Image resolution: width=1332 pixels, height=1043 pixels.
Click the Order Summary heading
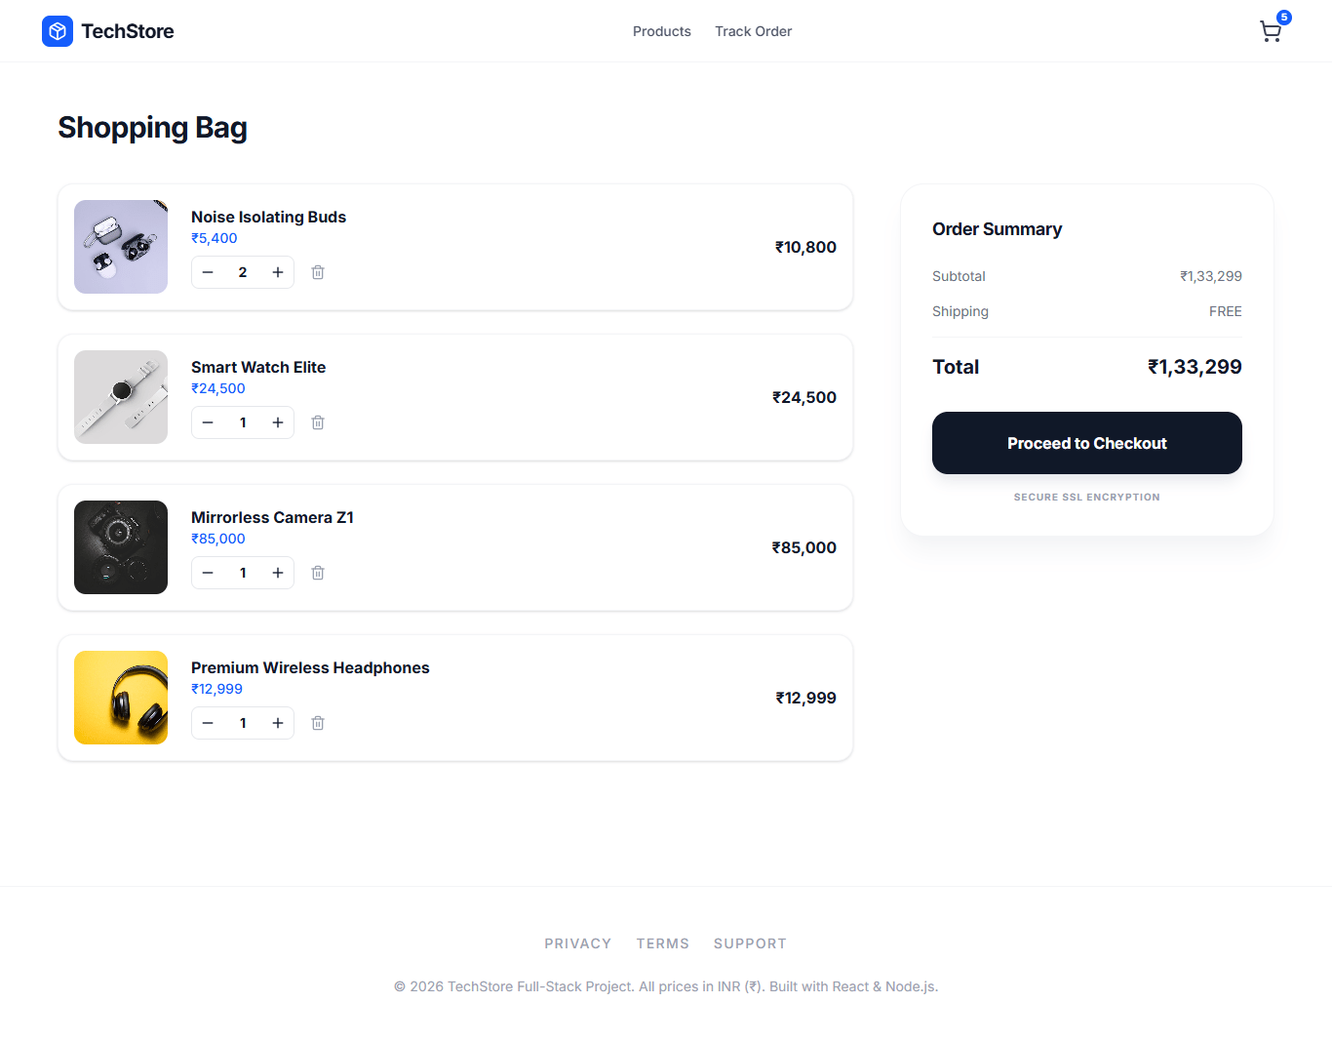(x=997, y=229)
